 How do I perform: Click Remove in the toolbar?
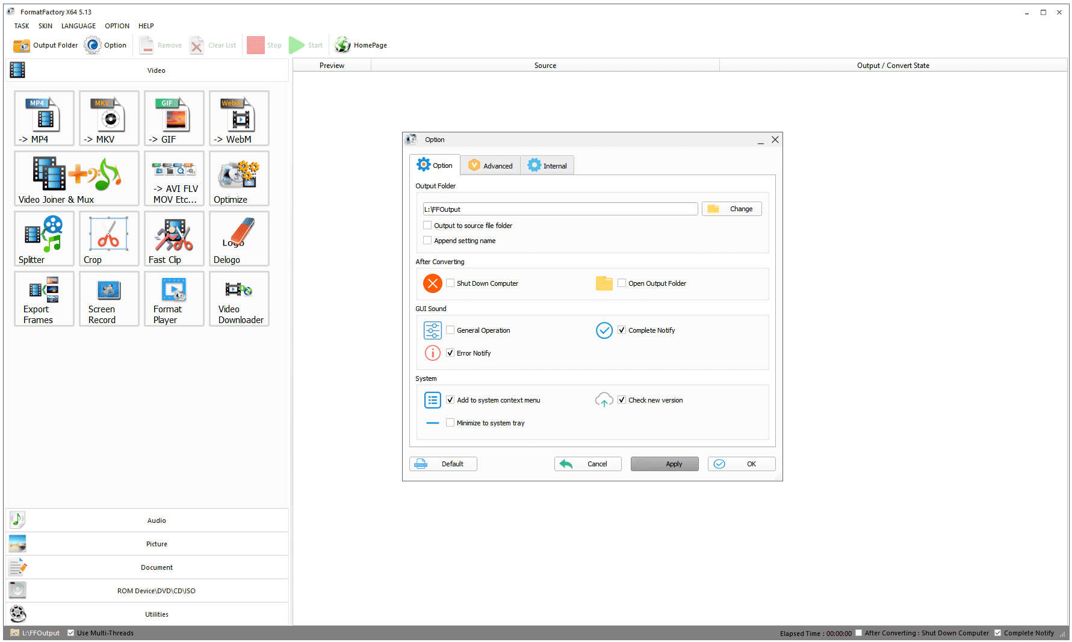(x=160, y=45)
